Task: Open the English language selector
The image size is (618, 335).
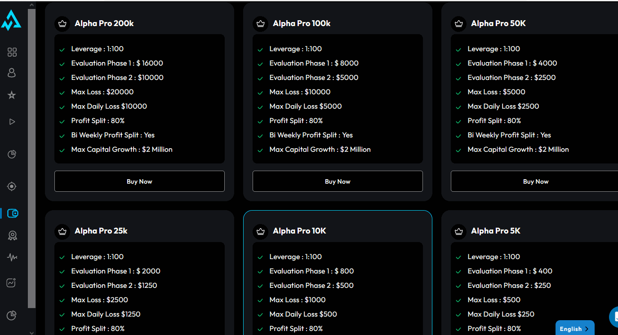Action: click(x=575, y=329)
